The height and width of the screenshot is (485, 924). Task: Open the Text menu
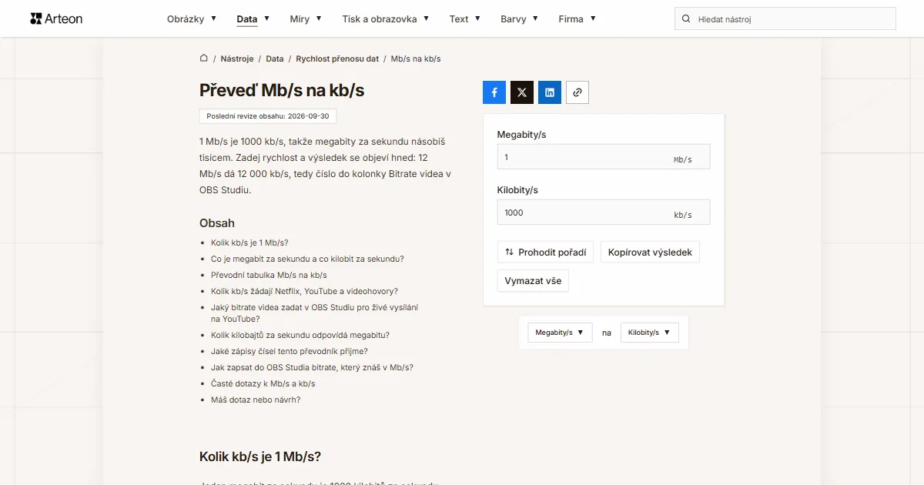tap(465, 18)
